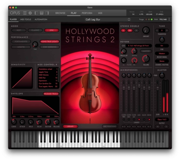Open the reverb preset S. Cal. Hall dropdown
The width and height of the screenshot is (180, 160).
(x=139, y=46)
